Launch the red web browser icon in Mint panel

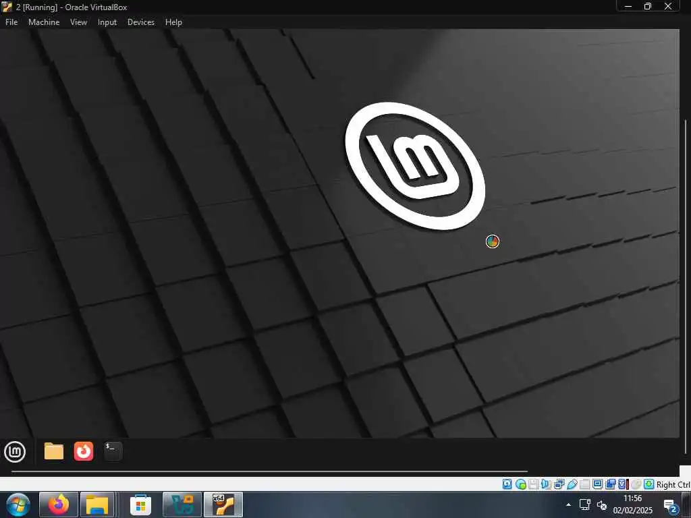tap(84, 451)
